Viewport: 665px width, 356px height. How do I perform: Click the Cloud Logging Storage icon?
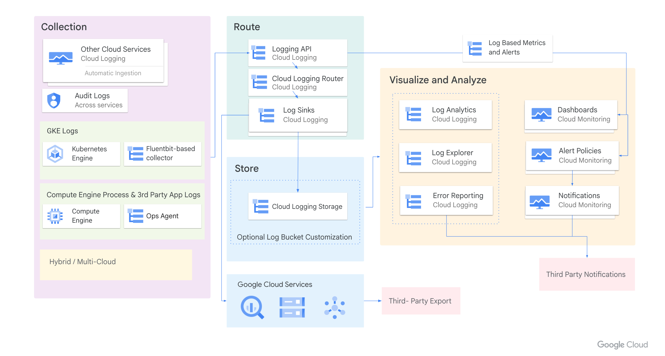pyautogui.click(x=261, y=206)
